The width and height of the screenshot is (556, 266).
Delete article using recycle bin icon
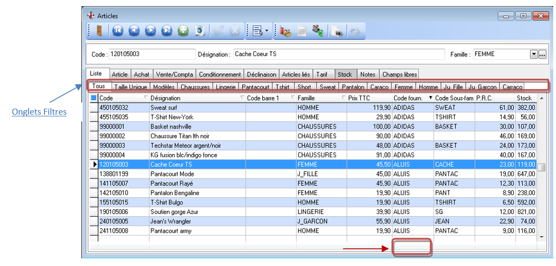coord(200,31)
